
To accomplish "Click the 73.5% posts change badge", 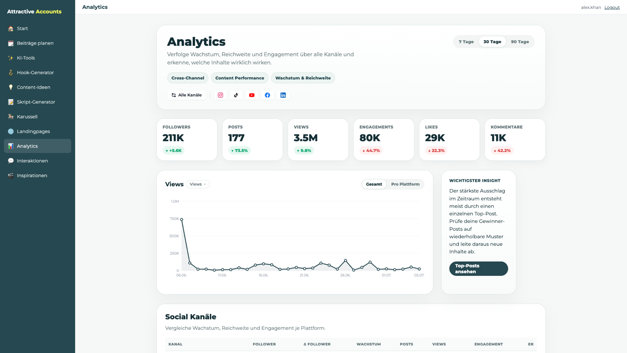I will point(239,151).
